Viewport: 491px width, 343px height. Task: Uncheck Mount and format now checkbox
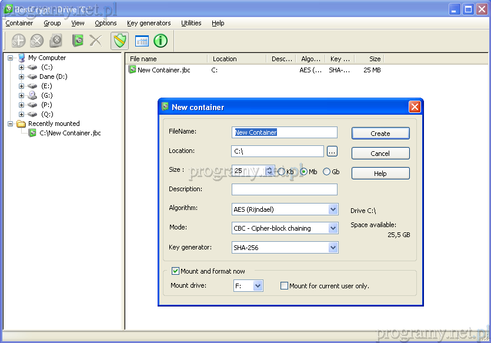coord(175,271)
